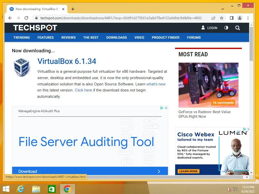View the 16 comments badge
259x194 pixels.
click(223, 103)
